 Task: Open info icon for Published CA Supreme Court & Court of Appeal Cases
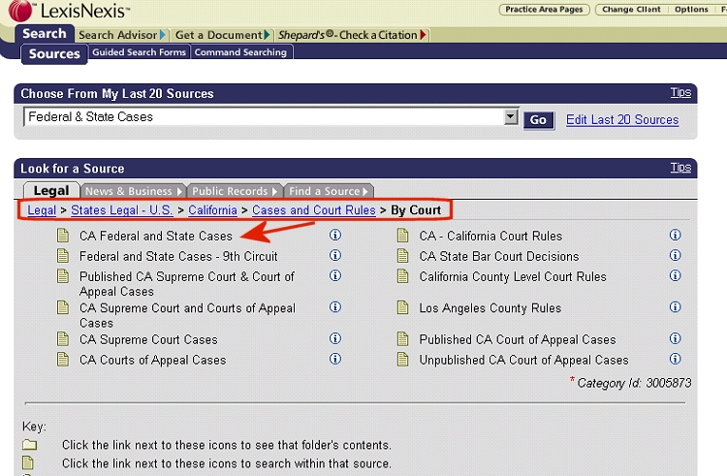(x=335, y=275)
